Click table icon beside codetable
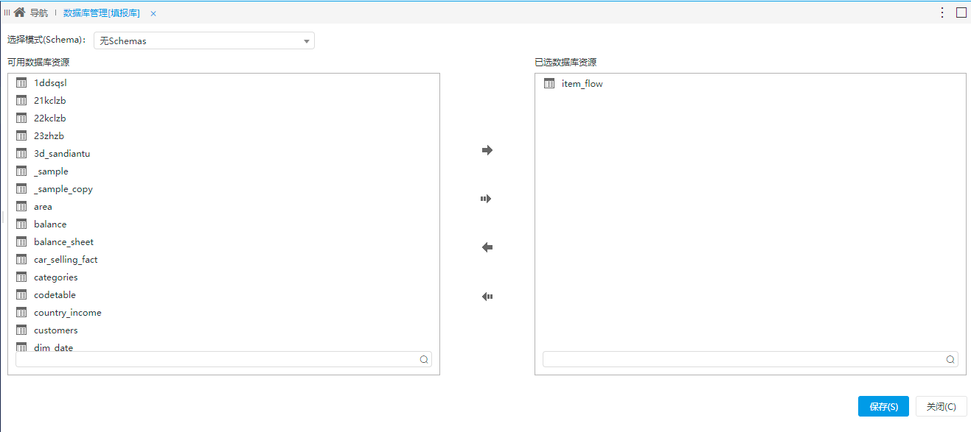Image resolution: width=971 pixels, height=432 pixels. click(x=21, y=295)
